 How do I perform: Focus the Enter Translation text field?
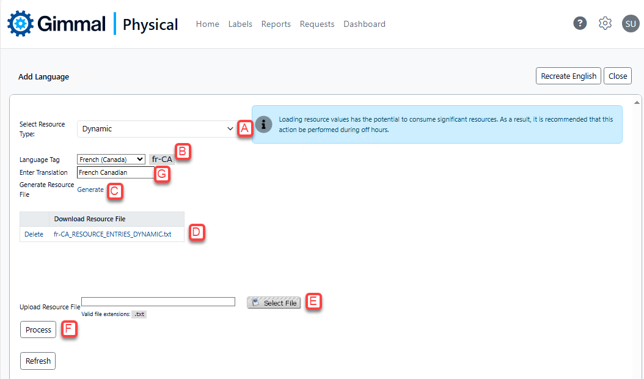tap(115, 173)
